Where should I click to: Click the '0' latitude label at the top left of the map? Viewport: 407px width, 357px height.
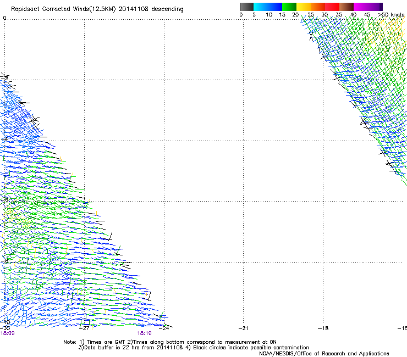tap(4, 18)
